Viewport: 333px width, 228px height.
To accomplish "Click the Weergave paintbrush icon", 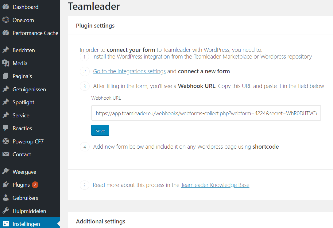I will click(x=6, y=172).
